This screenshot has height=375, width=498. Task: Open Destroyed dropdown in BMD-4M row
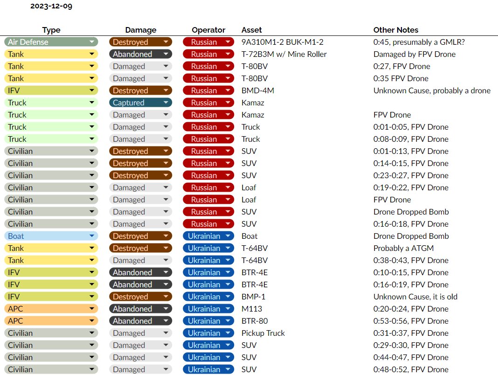pos(140,90)
